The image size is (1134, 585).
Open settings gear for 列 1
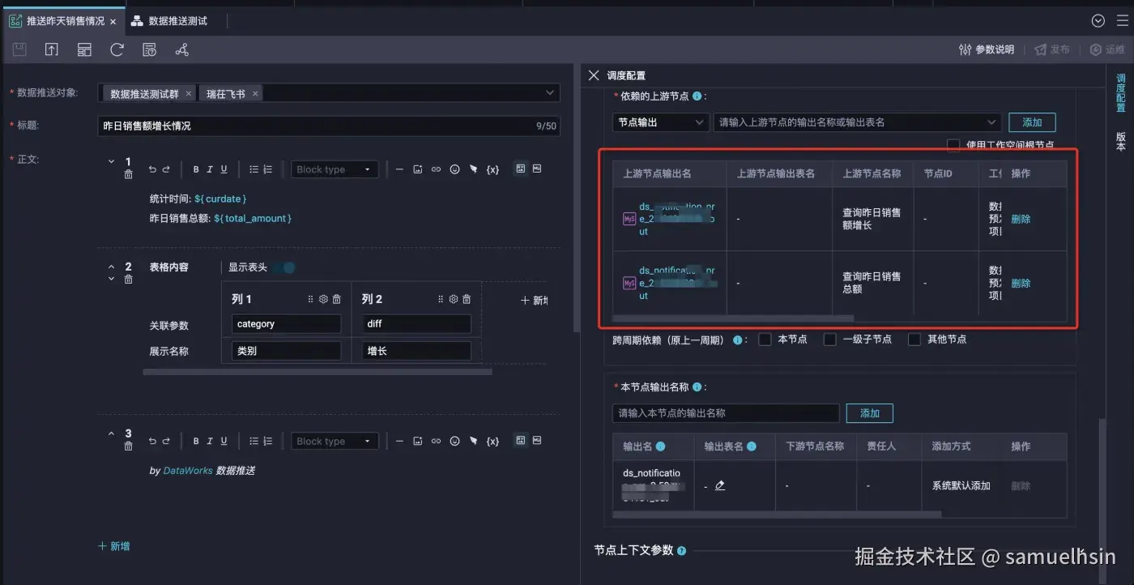click(323, 299)
